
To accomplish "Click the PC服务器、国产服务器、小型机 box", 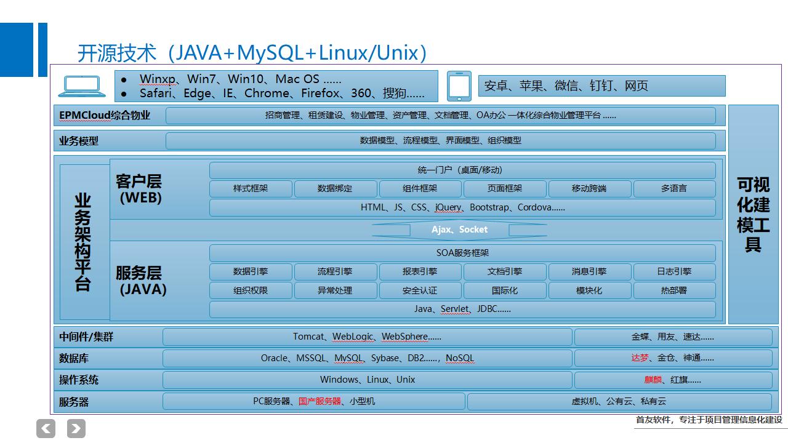I will tap(314, 401).
